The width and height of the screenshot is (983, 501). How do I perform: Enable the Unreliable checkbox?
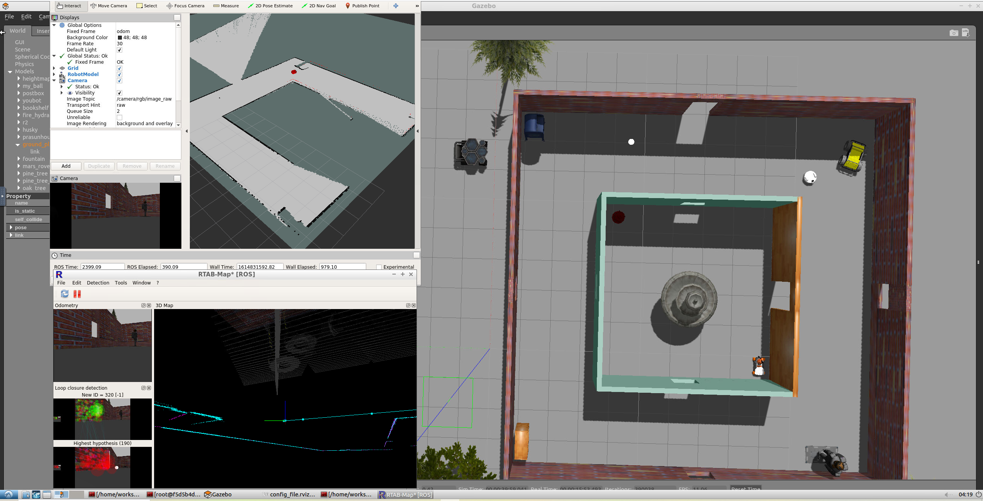click(x=120, y=117)
